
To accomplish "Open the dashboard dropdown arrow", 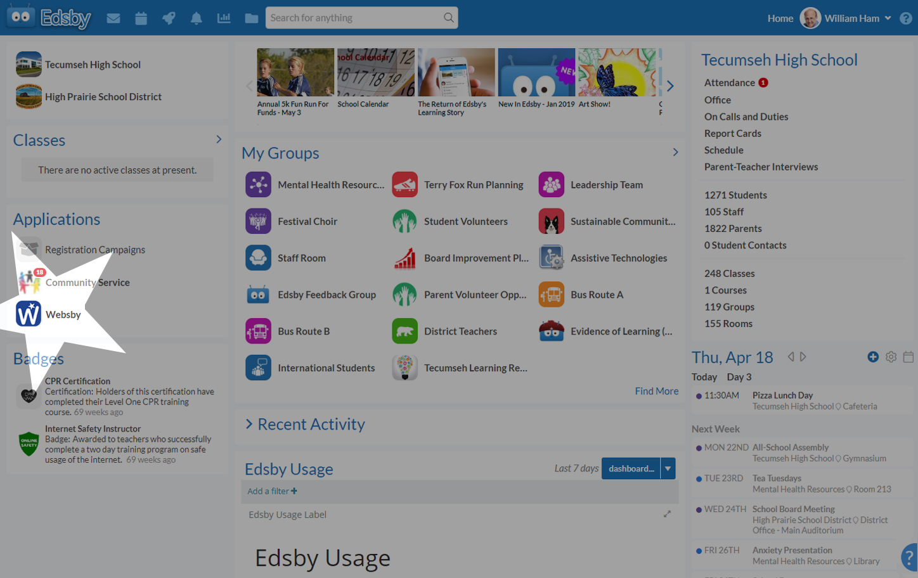I will pos(668,468).
